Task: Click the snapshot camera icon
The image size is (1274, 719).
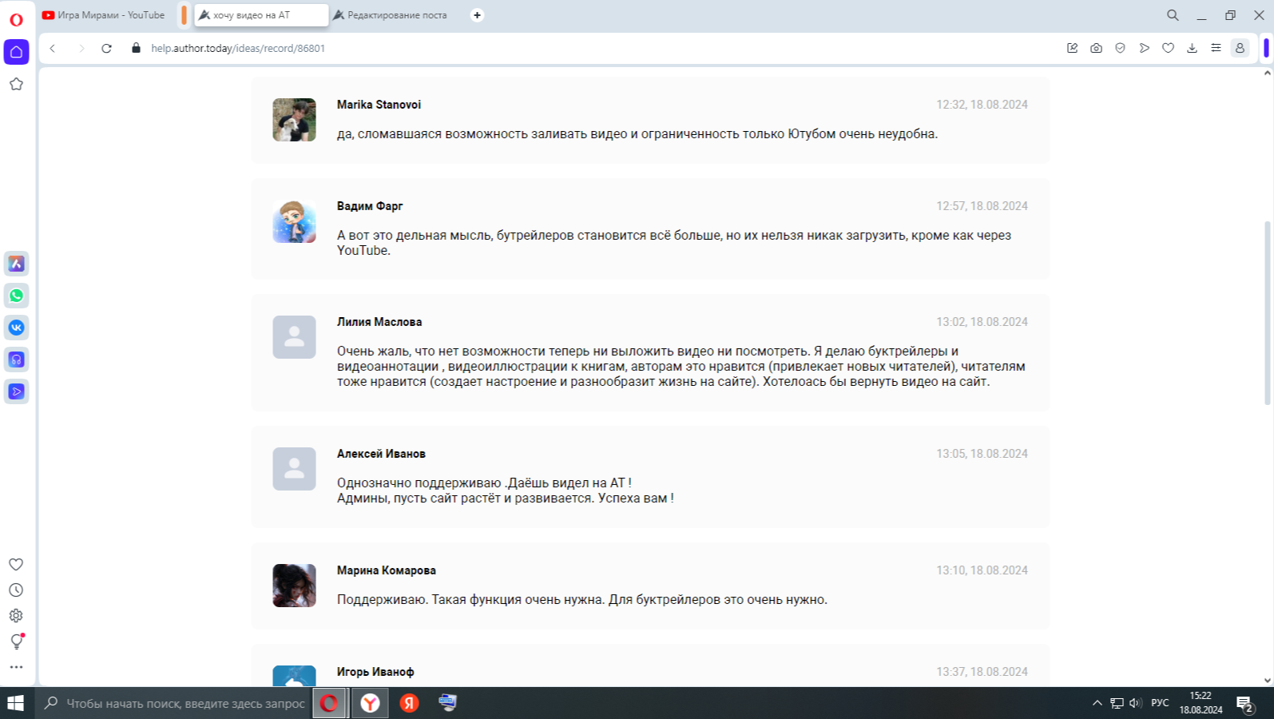Action: pyautogui.click(x=1096, y=48)
